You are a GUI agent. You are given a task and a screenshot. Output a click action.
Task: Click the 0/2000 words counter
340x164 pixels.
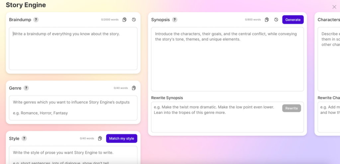tap(110, 20)
